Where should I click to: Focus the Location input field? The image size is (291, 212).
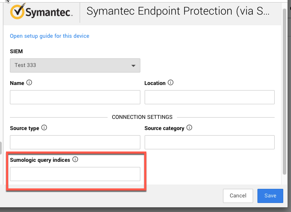coord(210,97)
